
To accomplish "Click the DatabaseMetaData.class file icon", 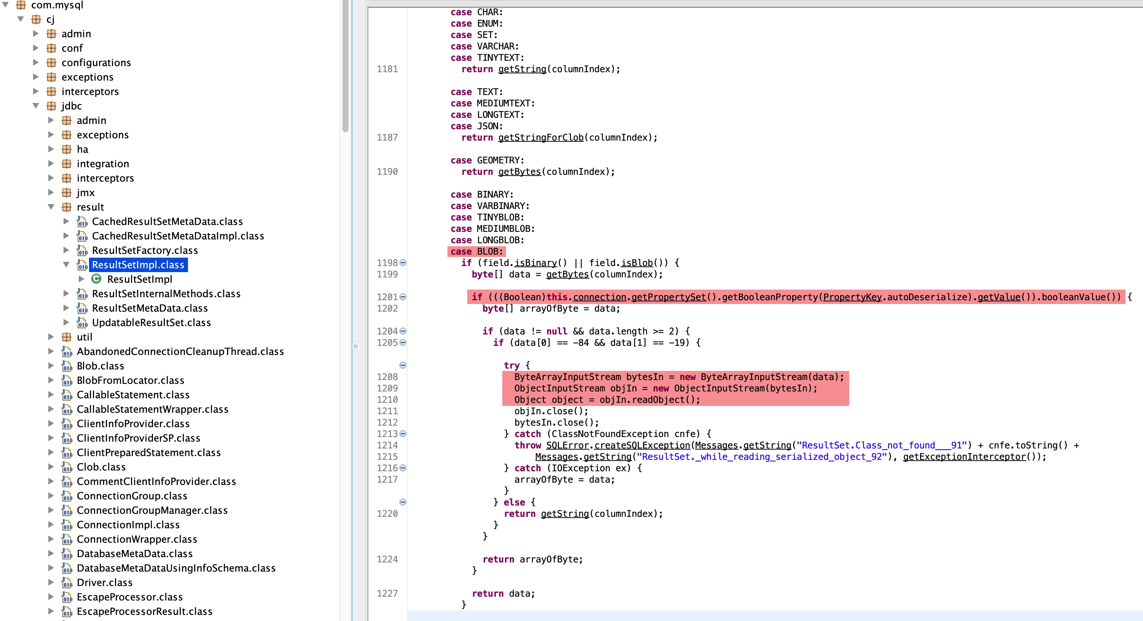I will click(67, 554).
